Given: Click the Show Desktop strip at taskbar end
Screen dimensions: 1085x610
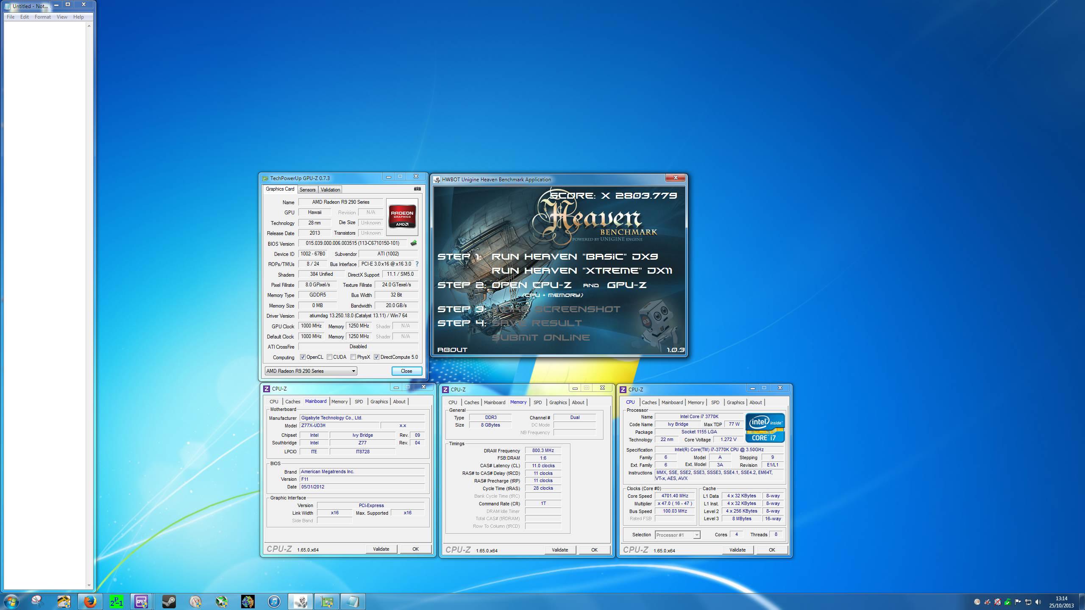Looking at the screenshot, I should pyautogui.click(x=1082, y=602).
